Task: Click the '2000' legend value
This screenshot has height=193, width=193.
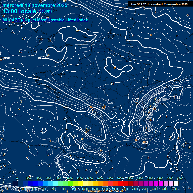Action: coord(120,178)
